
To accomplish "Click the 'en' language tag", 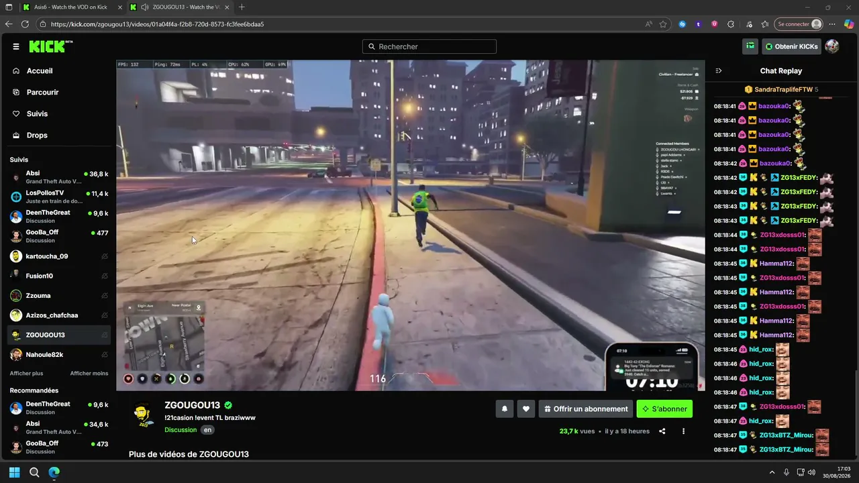I will tap(207, 430).
